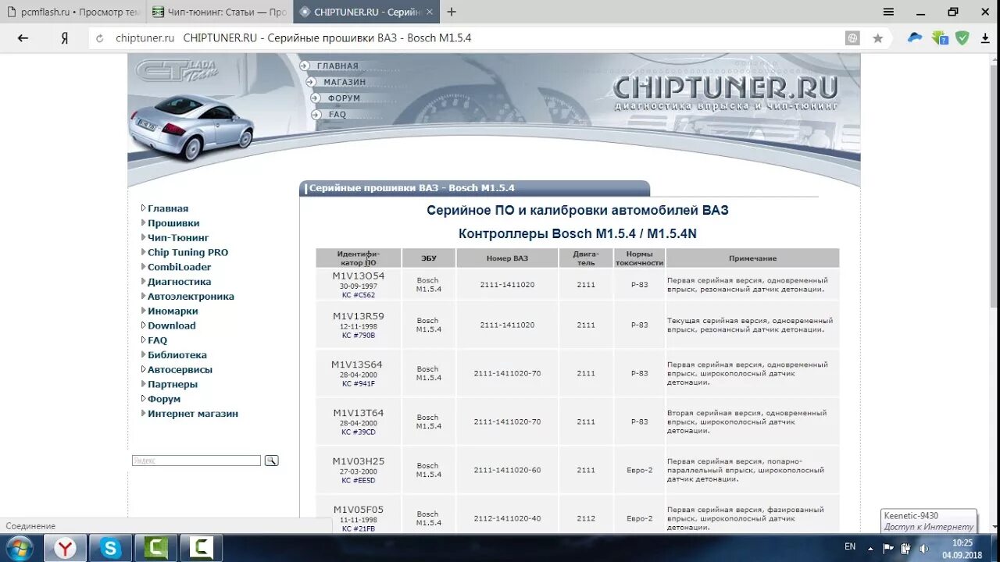1000x562 pixels.
Task: Open Download in the left sidebar
Action: tap(172, 326)
